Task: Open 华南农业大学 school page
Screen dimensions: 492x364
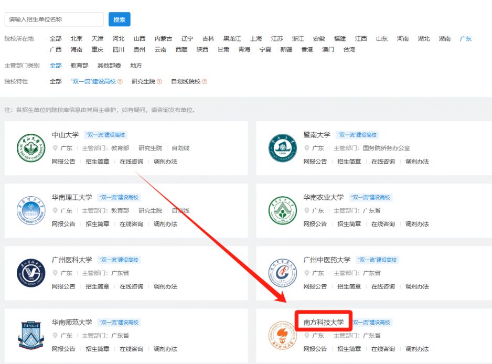Action: [x=324, y=197]
